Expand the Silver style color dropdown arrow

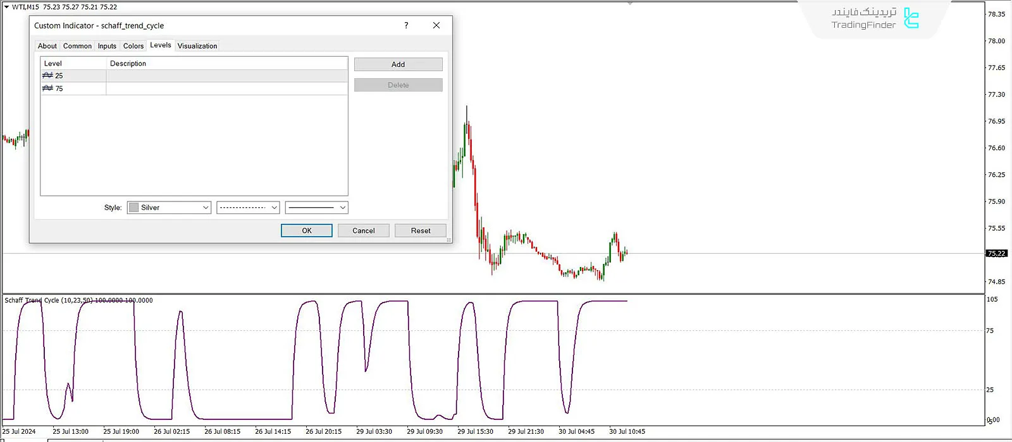206,208
